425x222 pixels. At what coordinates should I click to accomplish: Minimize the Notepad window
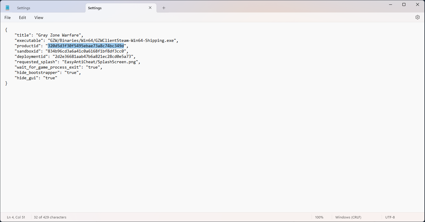click(390, 4)
